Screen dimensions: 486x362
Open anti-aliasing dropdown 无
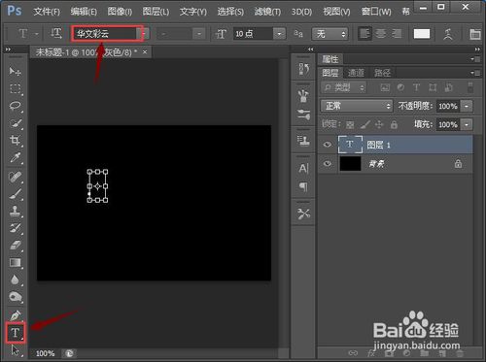(x=330, y=34)
